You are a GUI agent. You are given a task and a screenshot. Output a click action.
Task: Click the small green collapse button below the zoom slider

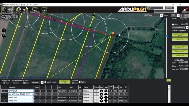[169, 80]
